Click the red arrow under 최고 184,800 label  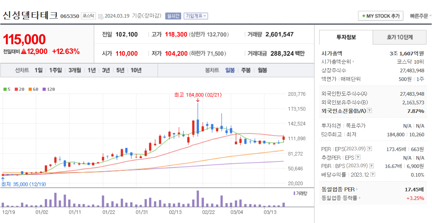(198, 100)
